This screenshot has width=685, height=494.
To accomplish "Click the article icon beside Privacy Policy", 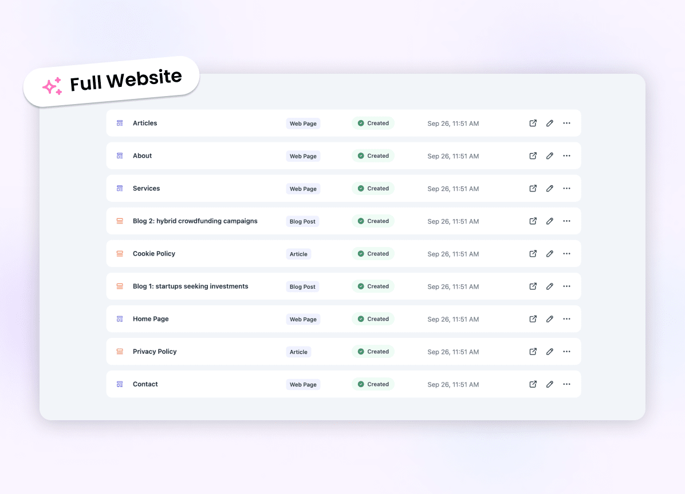I will (120, 352).
